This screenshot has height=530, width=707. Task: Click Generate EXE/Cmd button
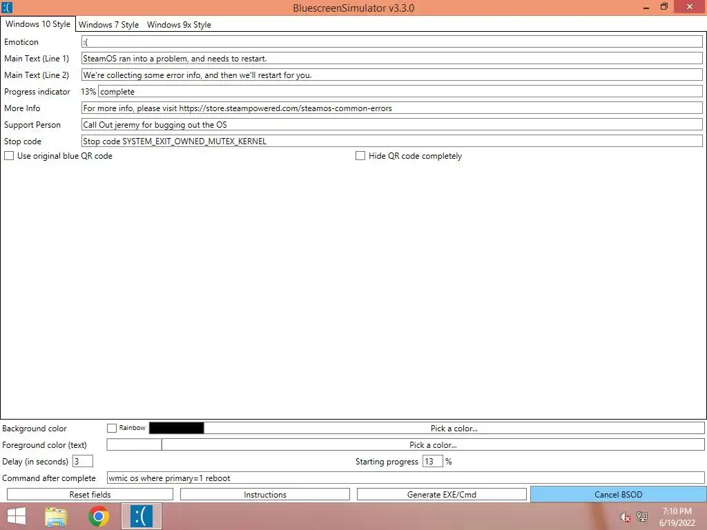[x=442, y=494]
